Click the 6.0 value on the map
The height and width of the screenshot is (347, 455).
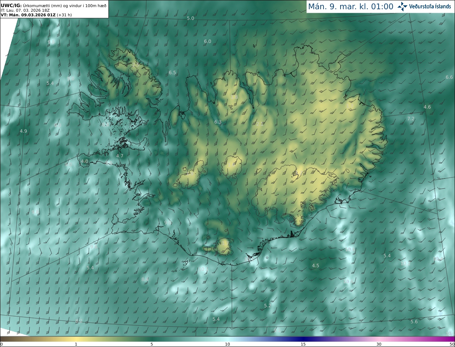[208, 42]
